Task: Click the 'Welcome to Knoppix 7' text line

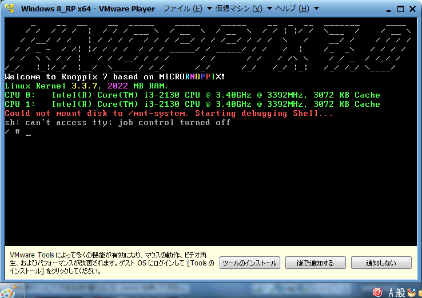Action: click(115, 77)
